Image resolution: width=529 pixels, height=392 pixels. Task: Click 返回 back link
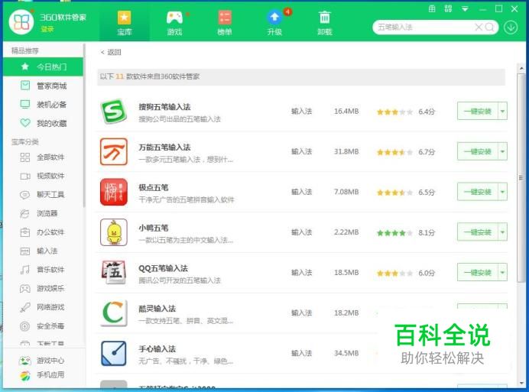pos(111,52)
